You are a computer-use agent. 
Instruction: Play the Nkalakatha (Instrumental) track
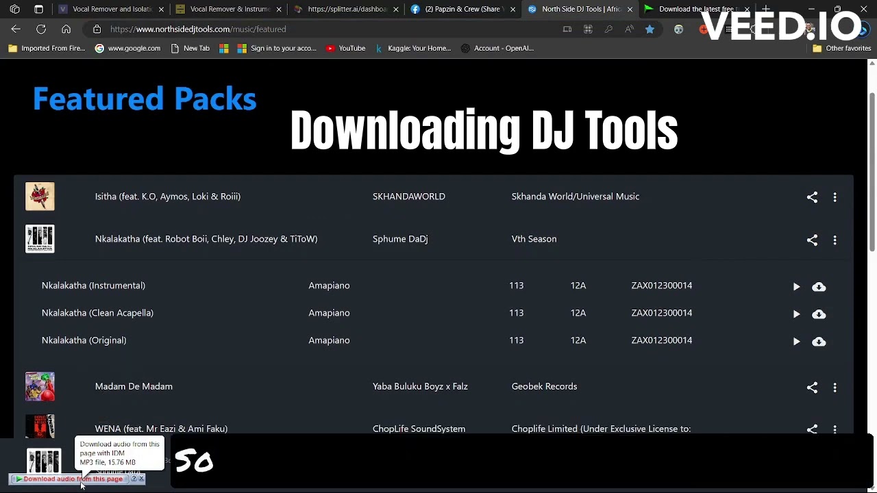pos(796,287)
